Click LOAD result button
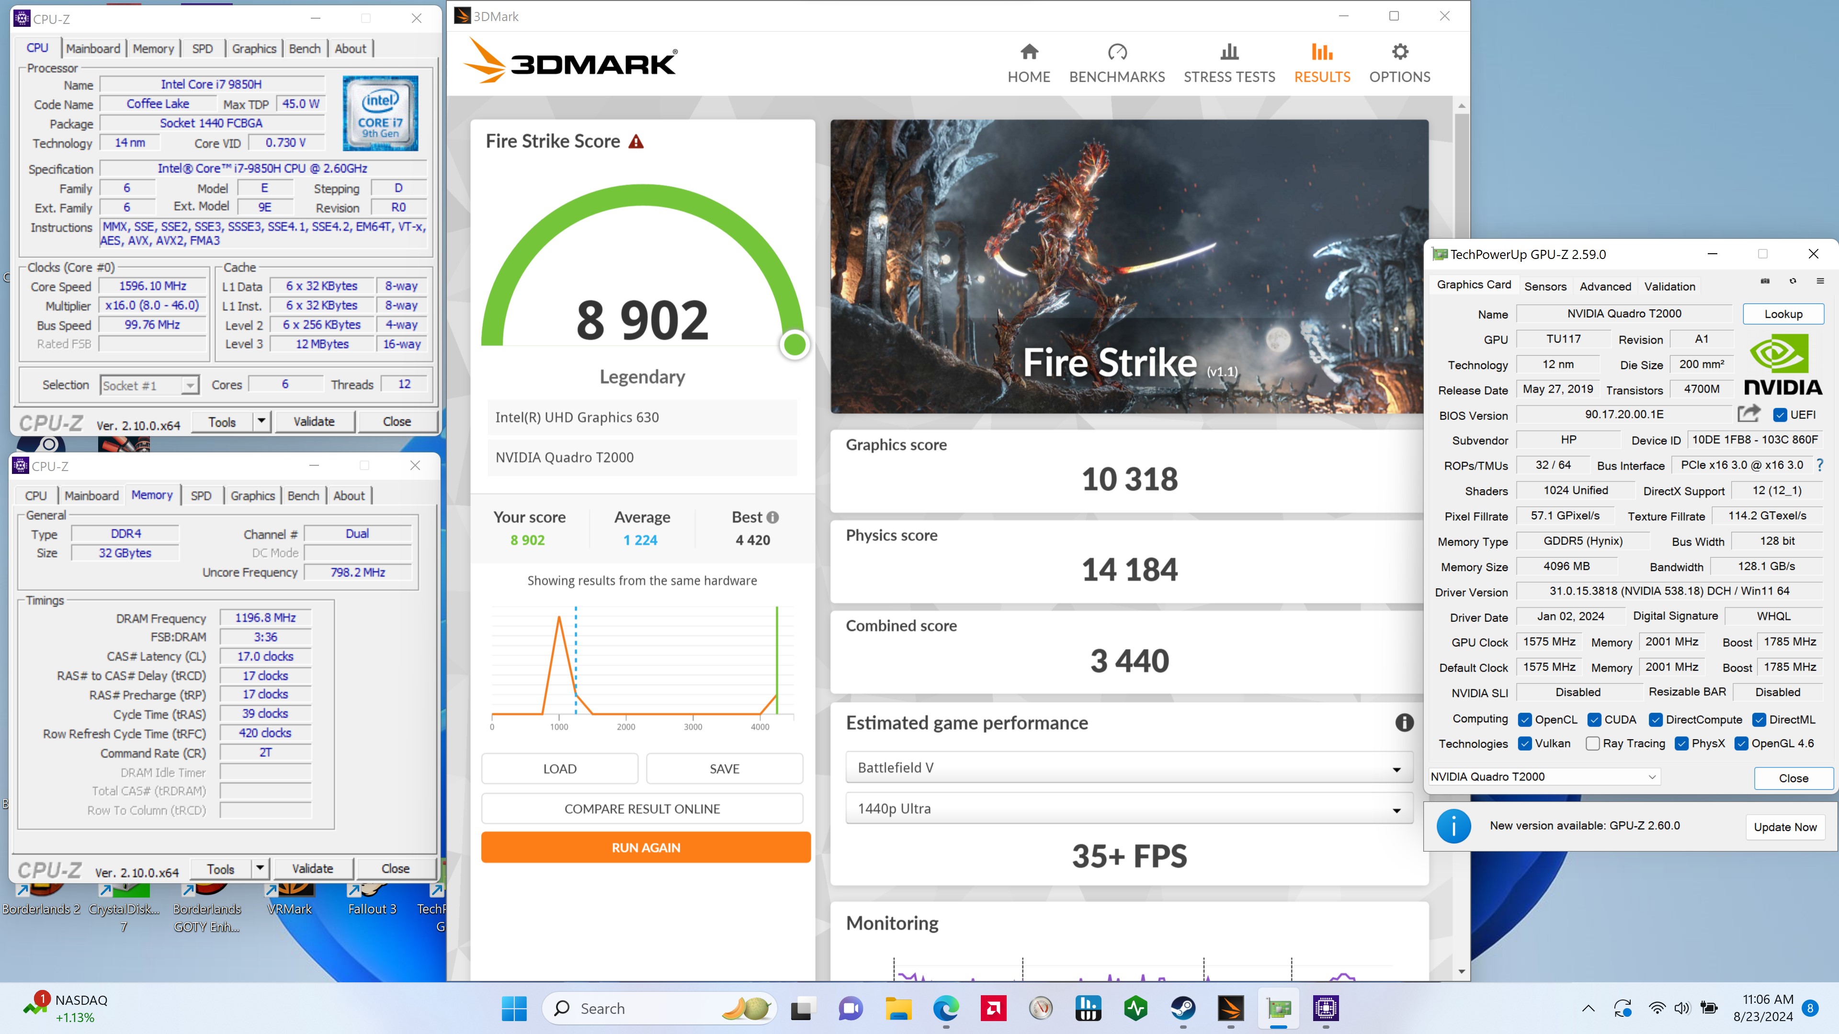1839x1034 pixels. point(560,768)
